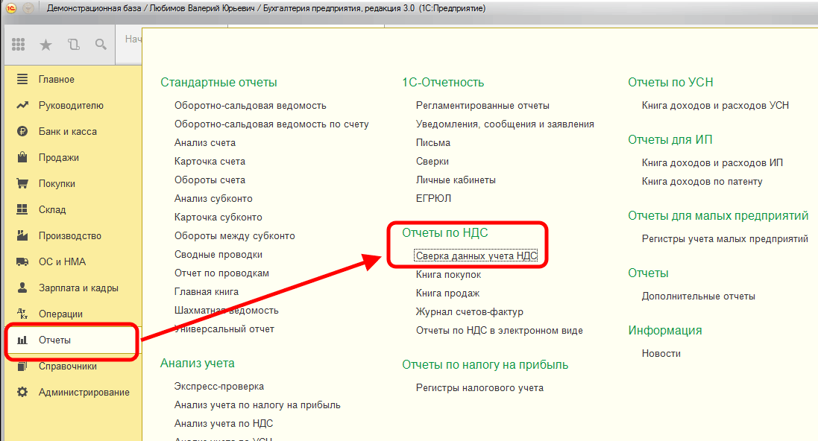
Task: Switch to Производство section
Action: (x=70, y=235)
